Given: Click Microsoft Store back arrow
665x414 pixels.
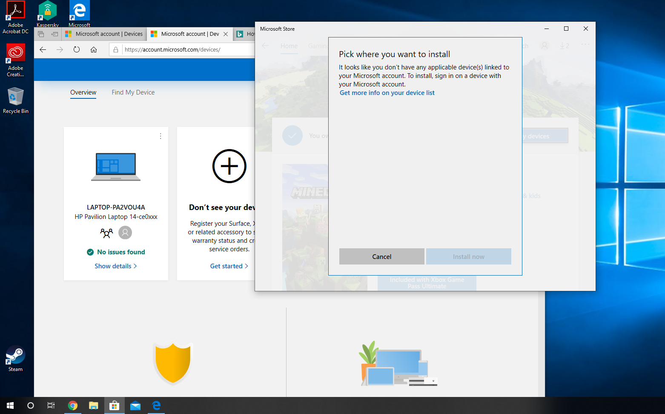Looking at the screenshot, I should [x=265, y=46].
